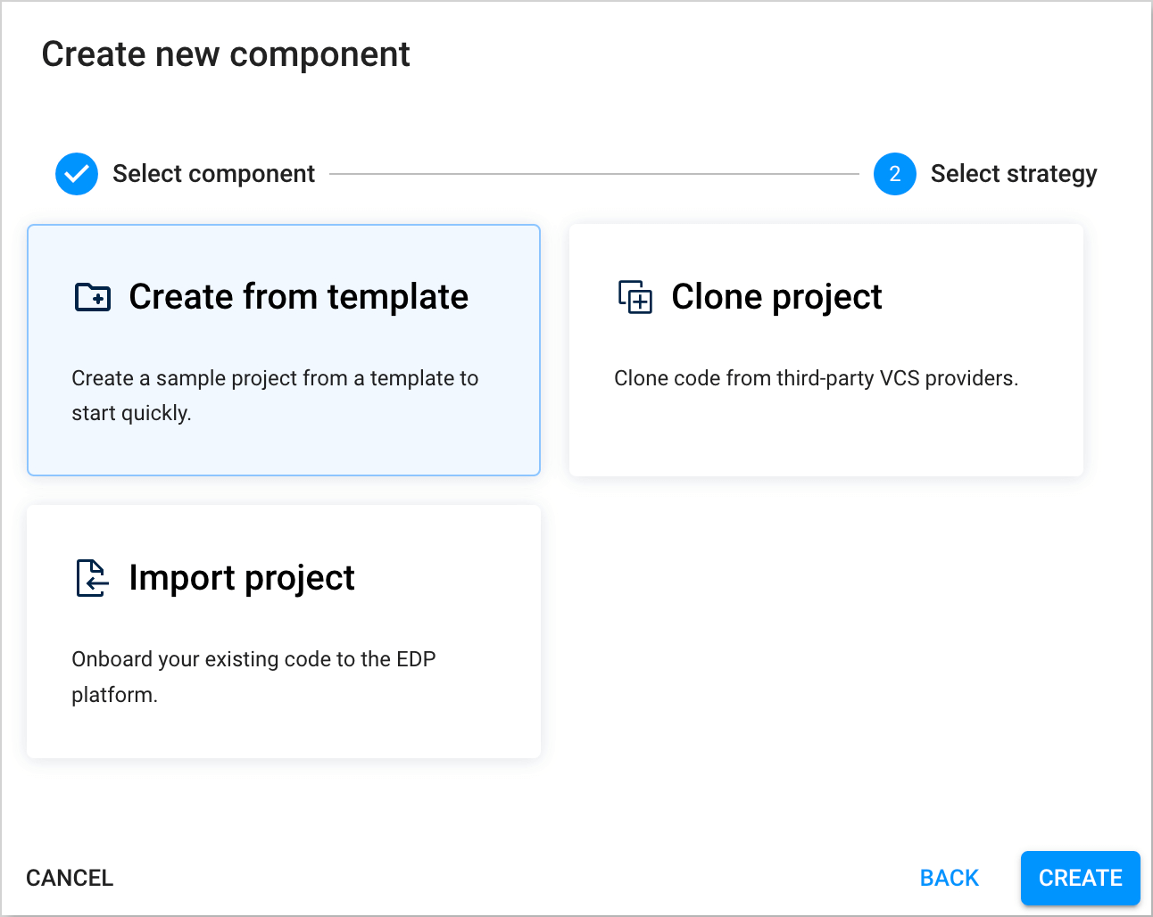1153x917 pixels.
Task: Click the numbered circle for step 2
Action: (x=894, y=174)
